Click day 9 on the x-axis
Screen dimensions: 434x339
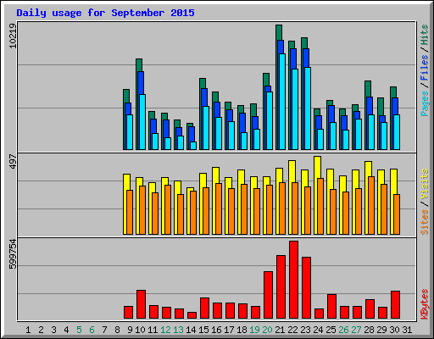(130, 330)
